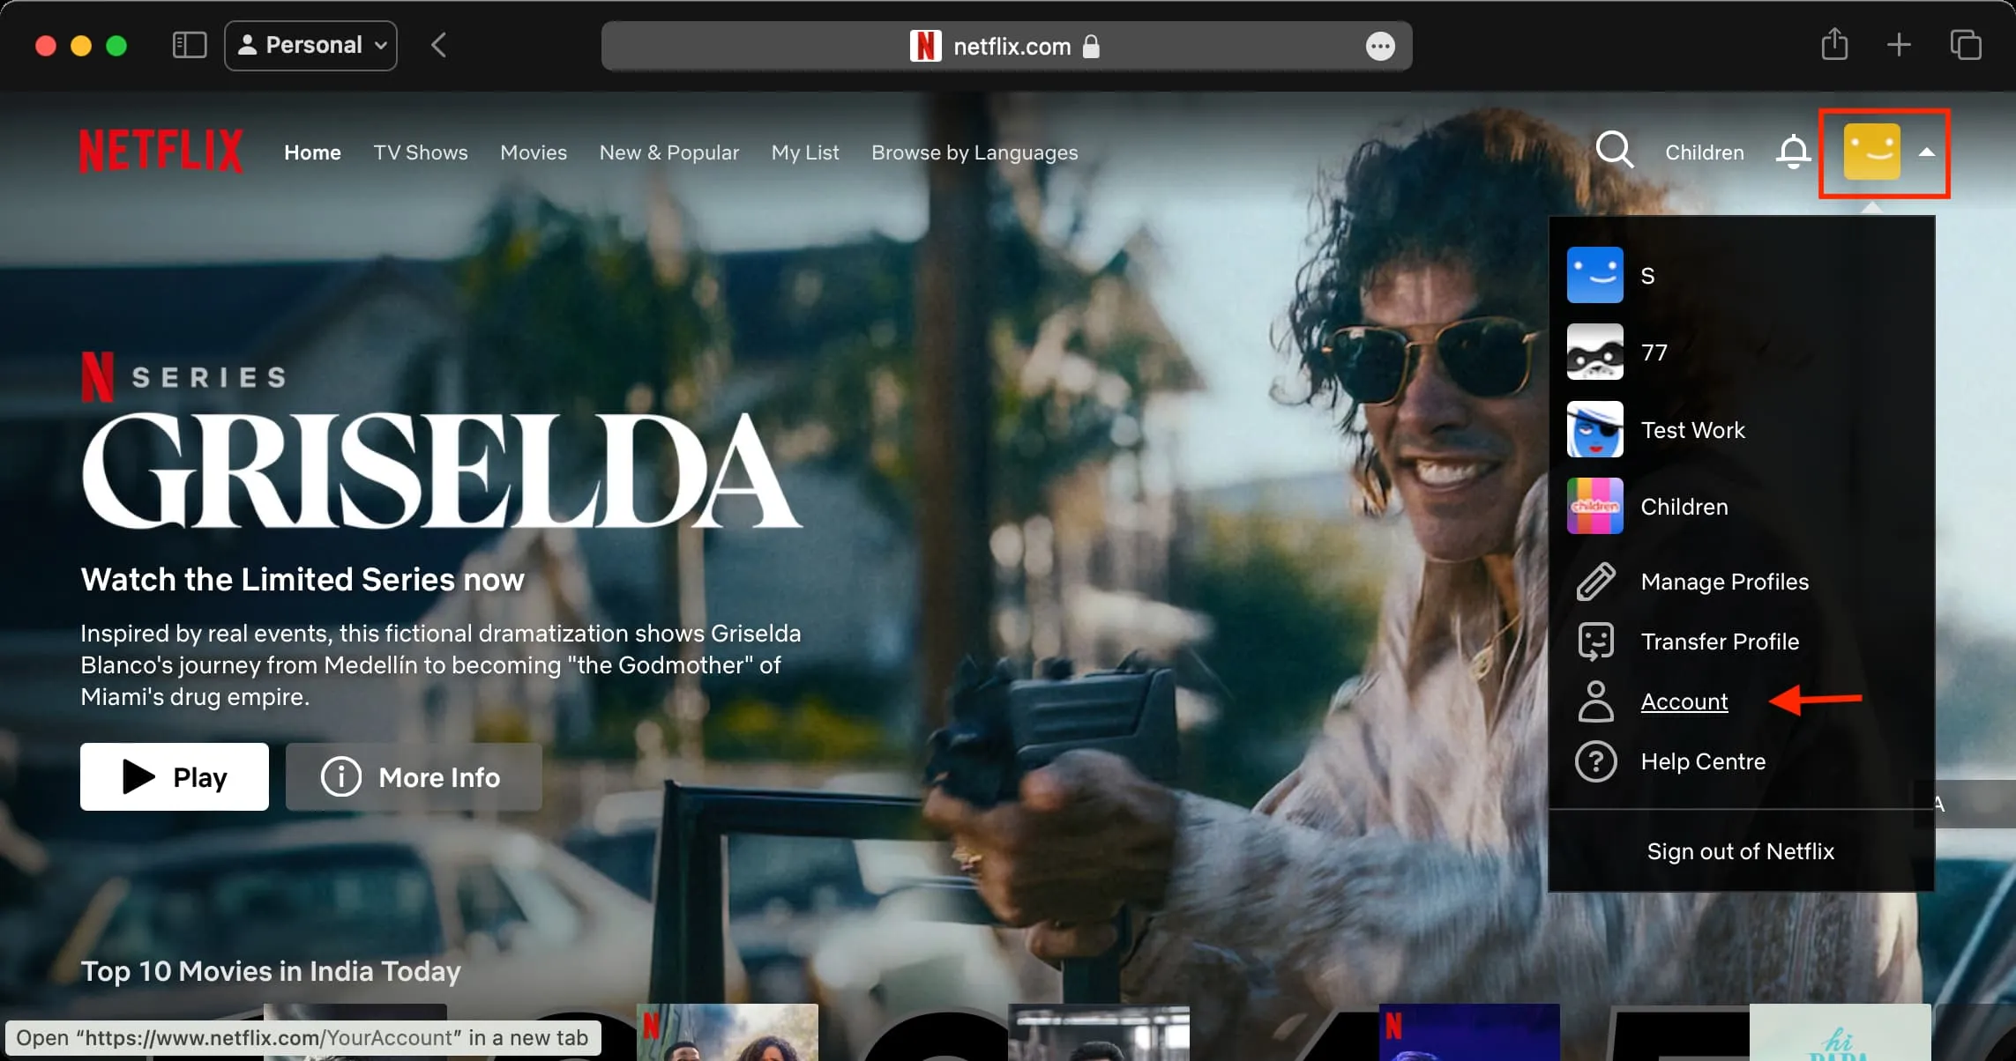Click the Account link in dropdown
Screen dimensions: 2016x1061
[x=1683, y=700]
